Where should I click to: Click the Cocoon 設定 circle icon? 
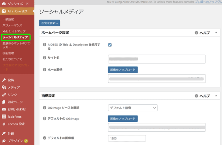[4, 124]
